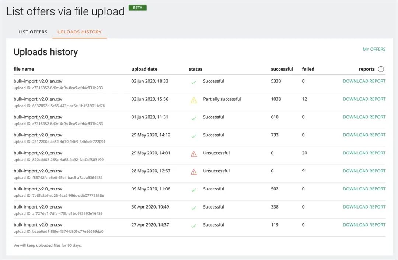Click upload ID baae6ad1-86fe-4374-b80f-c77e66669da0
Screen dimensions: 398x260
(x=58, y=231)
